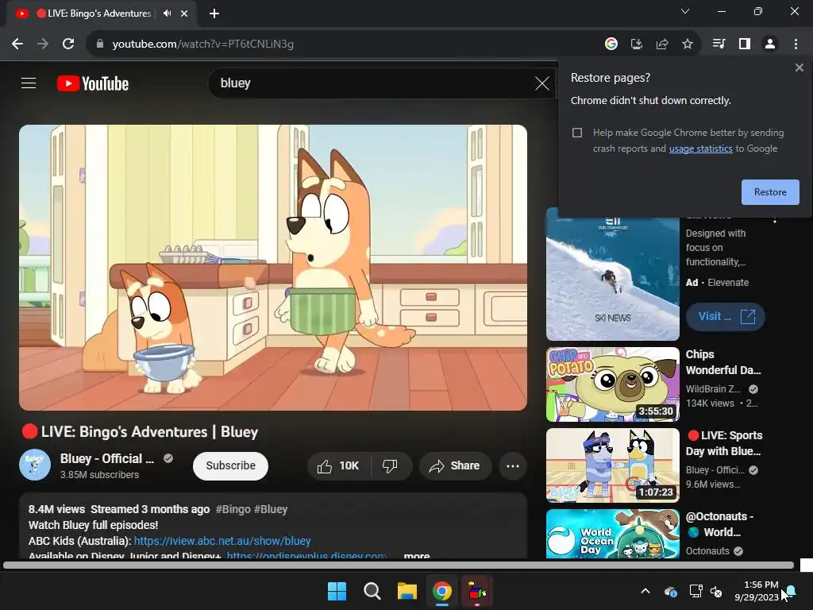Open the Octonauts World Ocean Day thumbnail
The image size is (813, 610).
click(612, 534)
